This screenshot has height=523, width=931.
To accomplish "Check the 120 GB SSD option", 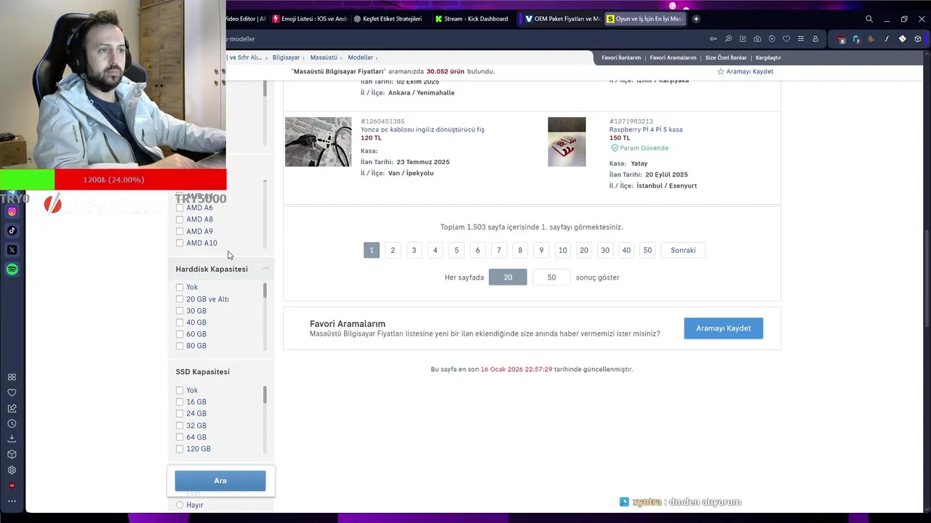I will click(x=180, y=449).
